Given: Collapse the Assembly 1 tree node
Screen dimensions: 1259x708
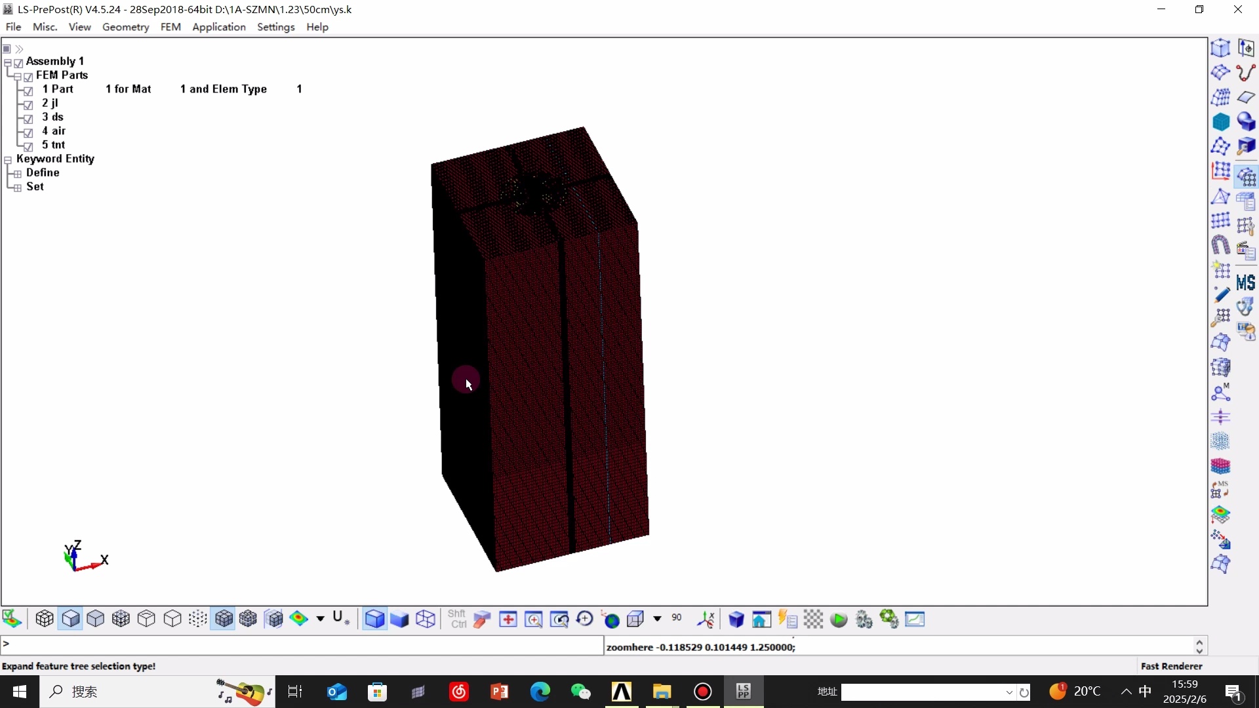Looking at the screenshot, I should click(x=8, y=63).
